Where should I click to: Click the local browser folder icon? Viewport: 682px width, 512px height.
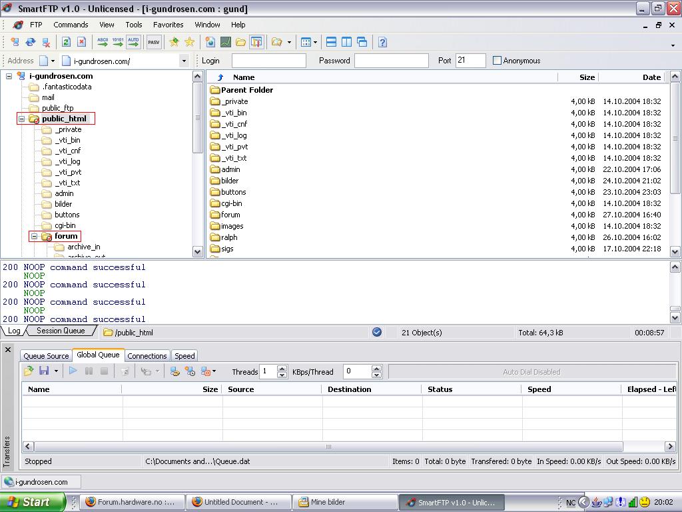[x=240, y=42]
